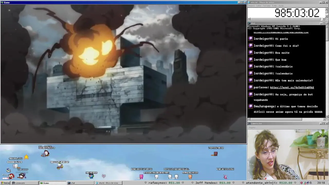The image size is (329, 185).
Task: Click the camera.exe title bar icon
Action: pos(249,124)
